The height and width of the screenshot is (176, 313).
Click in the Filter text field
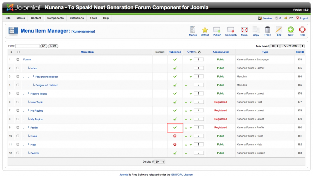[x=28, y=46]
